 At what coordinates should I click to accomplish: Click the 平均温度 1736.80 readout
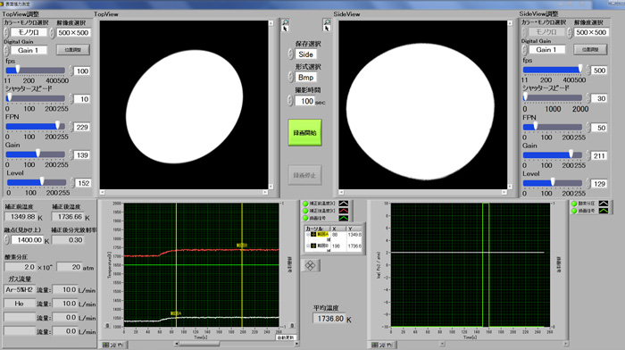[x=329, y=319]
